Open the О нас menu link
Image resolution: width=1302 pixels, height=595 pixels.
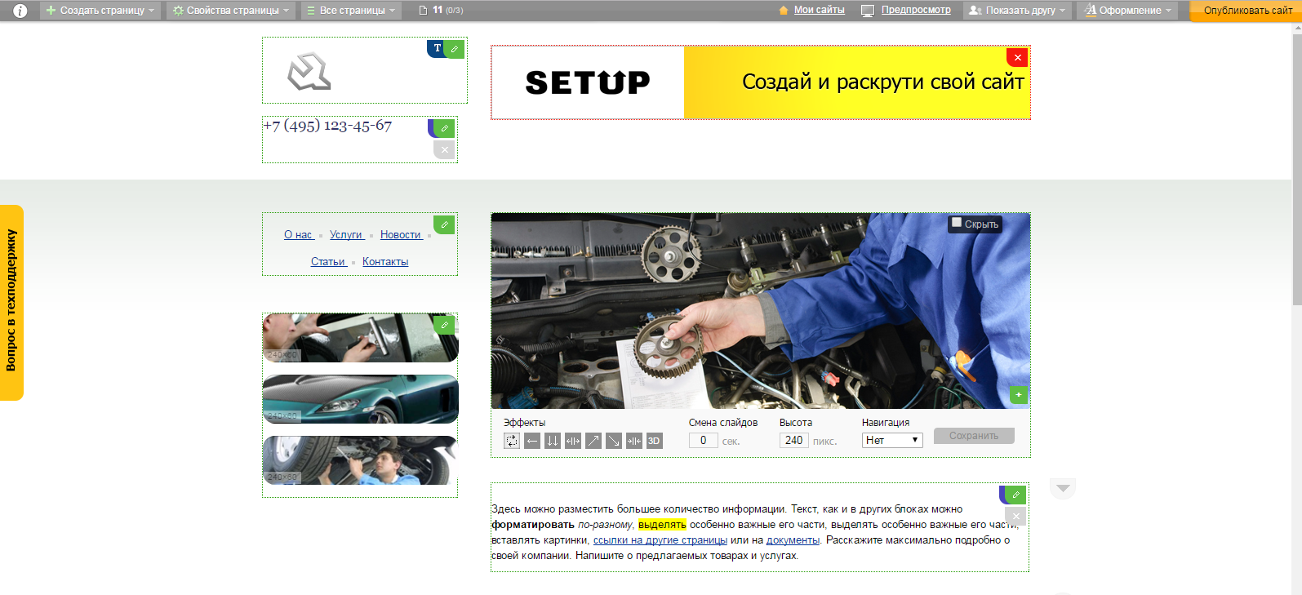[x=299, y=235]
